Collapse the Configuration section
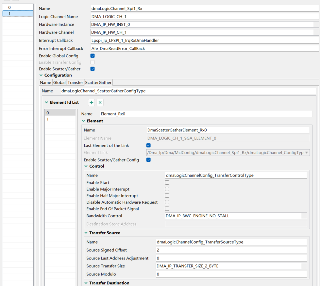This screenshot has width=320, height=286. pos(40,75)
